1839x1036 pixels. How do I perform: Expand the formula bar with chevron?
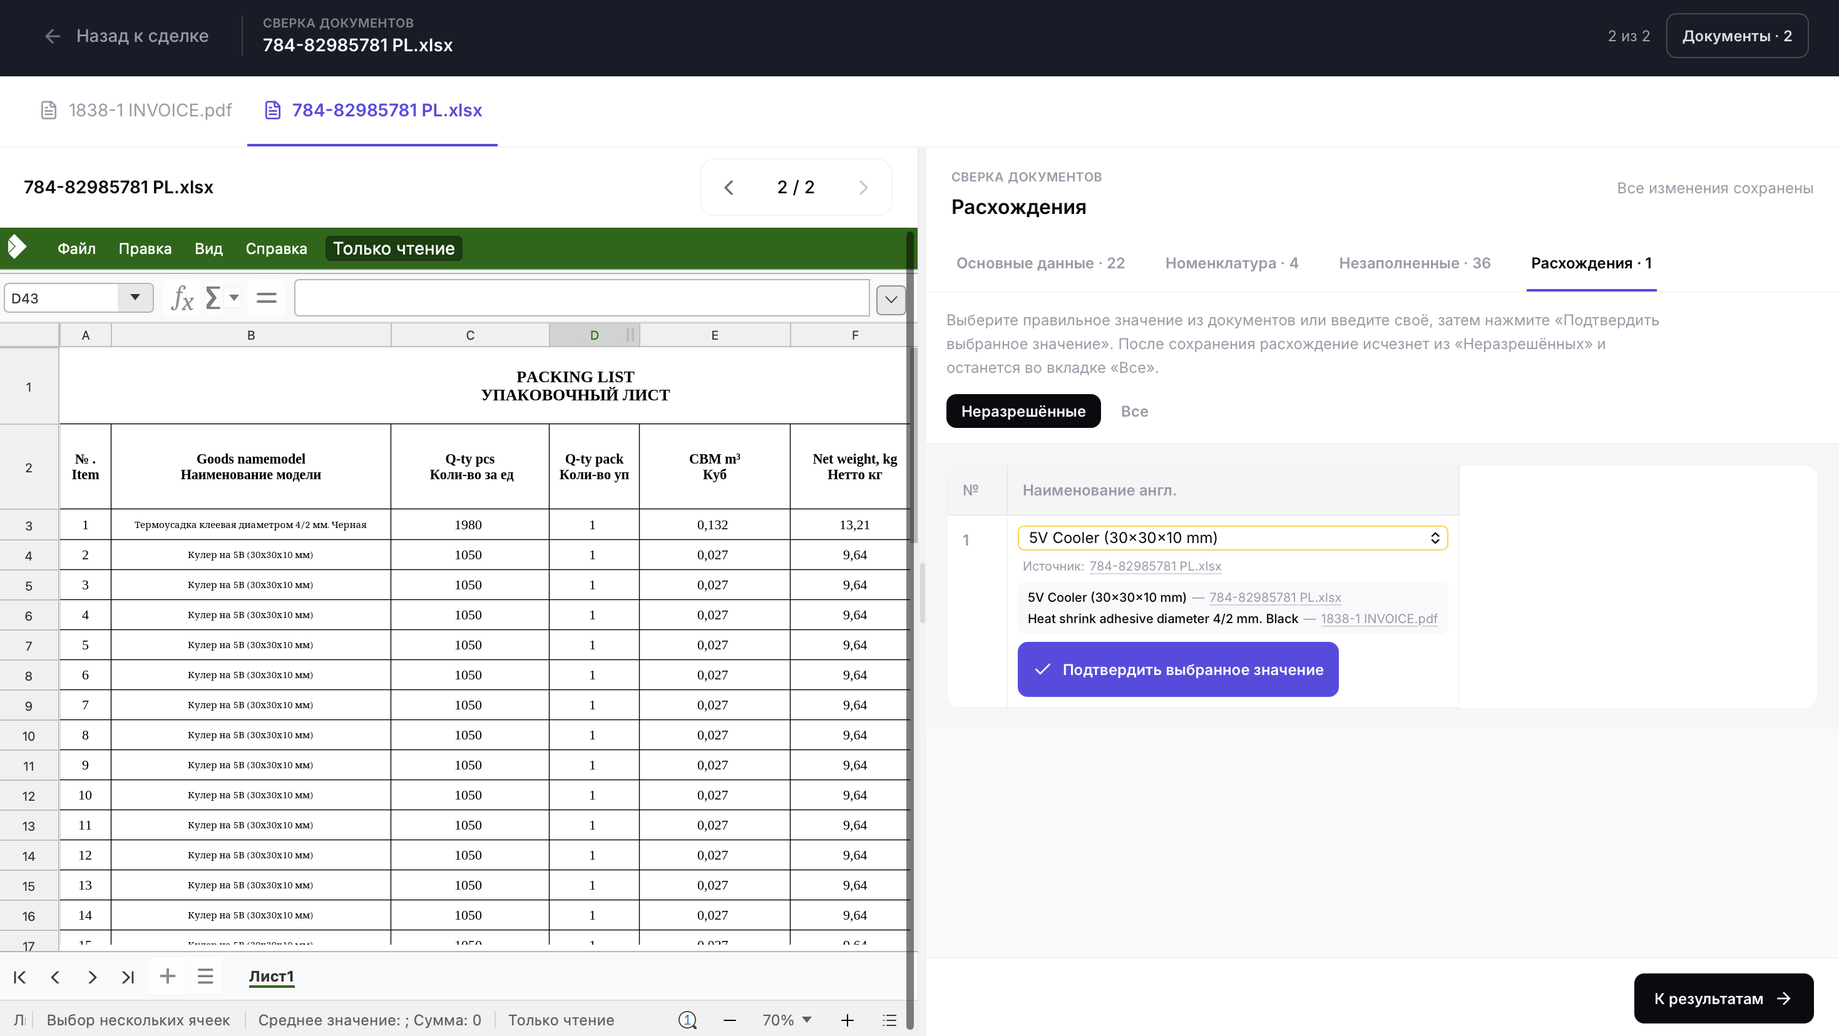click(891, 299)
